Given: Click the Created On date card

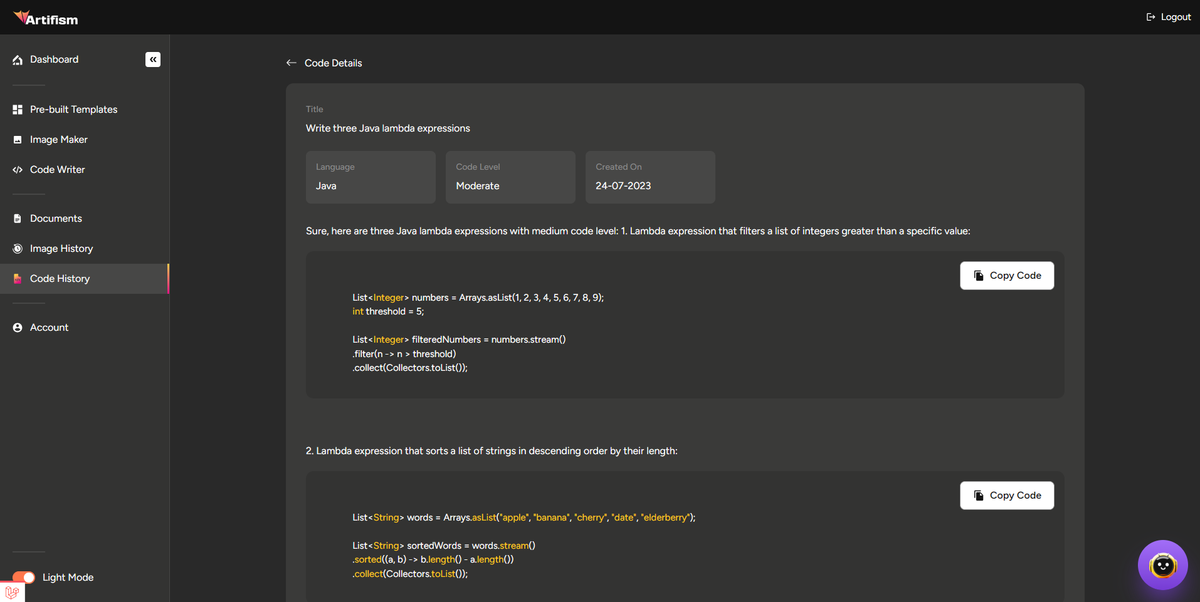Looking at the screenshot, I should [650, 177].
